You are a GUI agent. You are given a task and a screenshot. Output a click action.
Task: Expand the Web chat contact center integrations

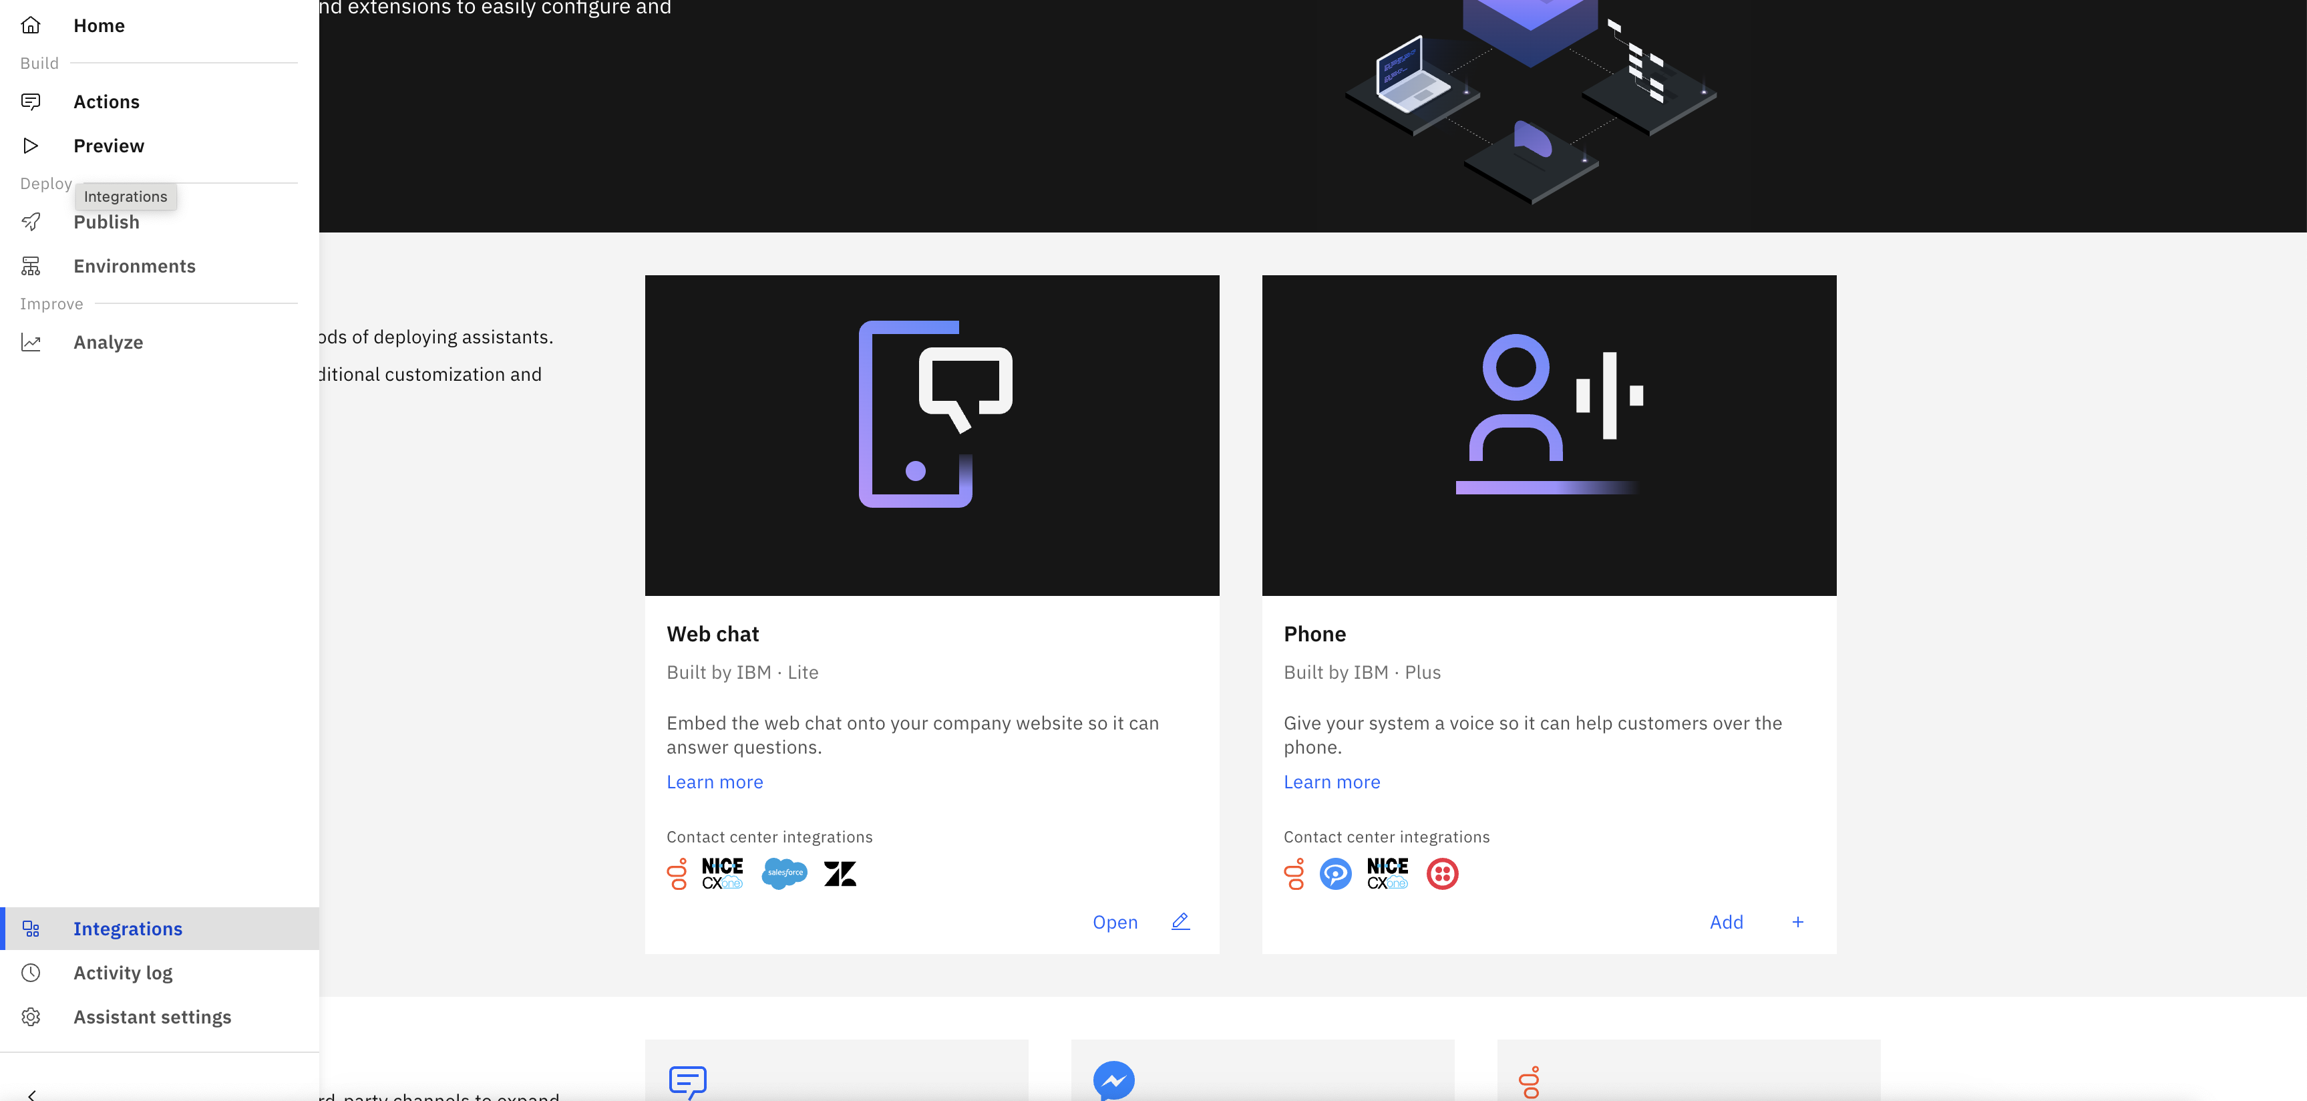pos(769,838)
